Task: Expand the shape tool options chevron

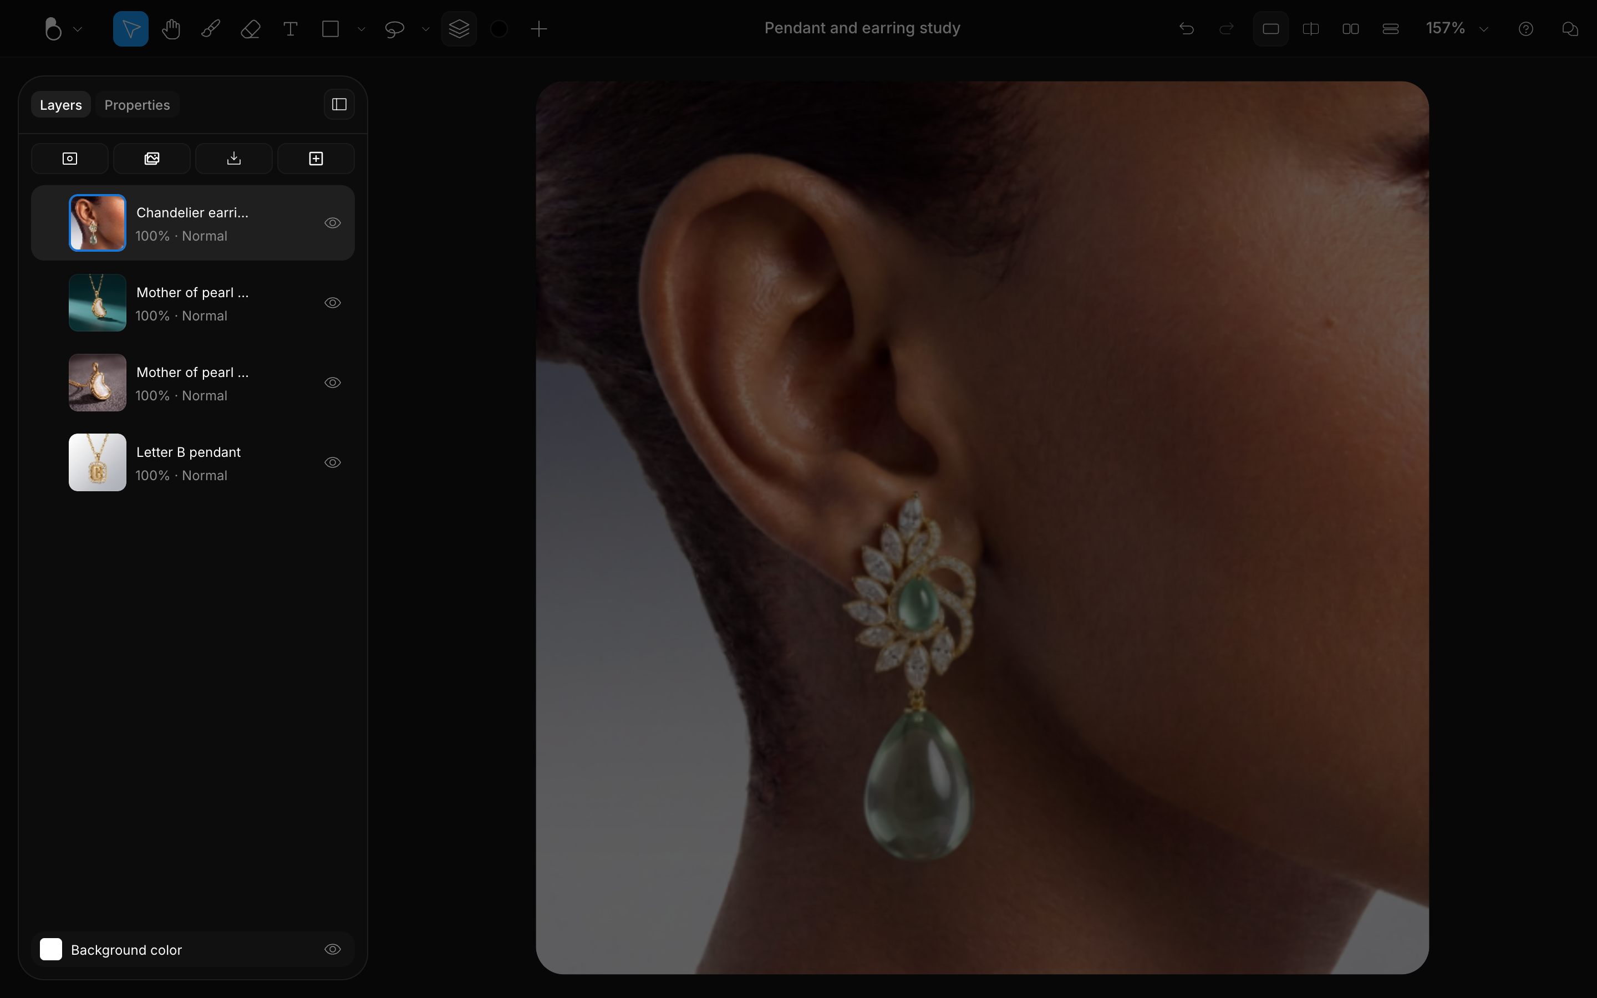Action: pos(361,29)
